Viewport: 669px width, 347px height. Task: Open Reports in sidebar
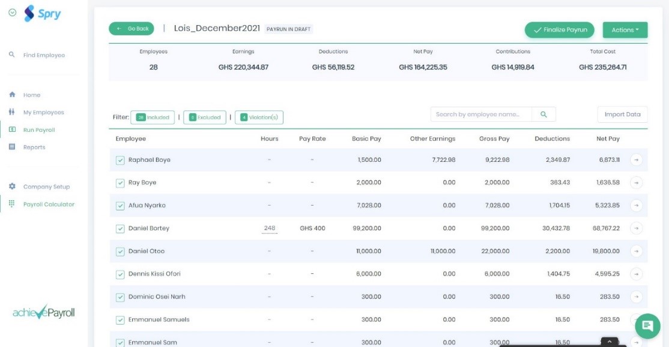34,147
